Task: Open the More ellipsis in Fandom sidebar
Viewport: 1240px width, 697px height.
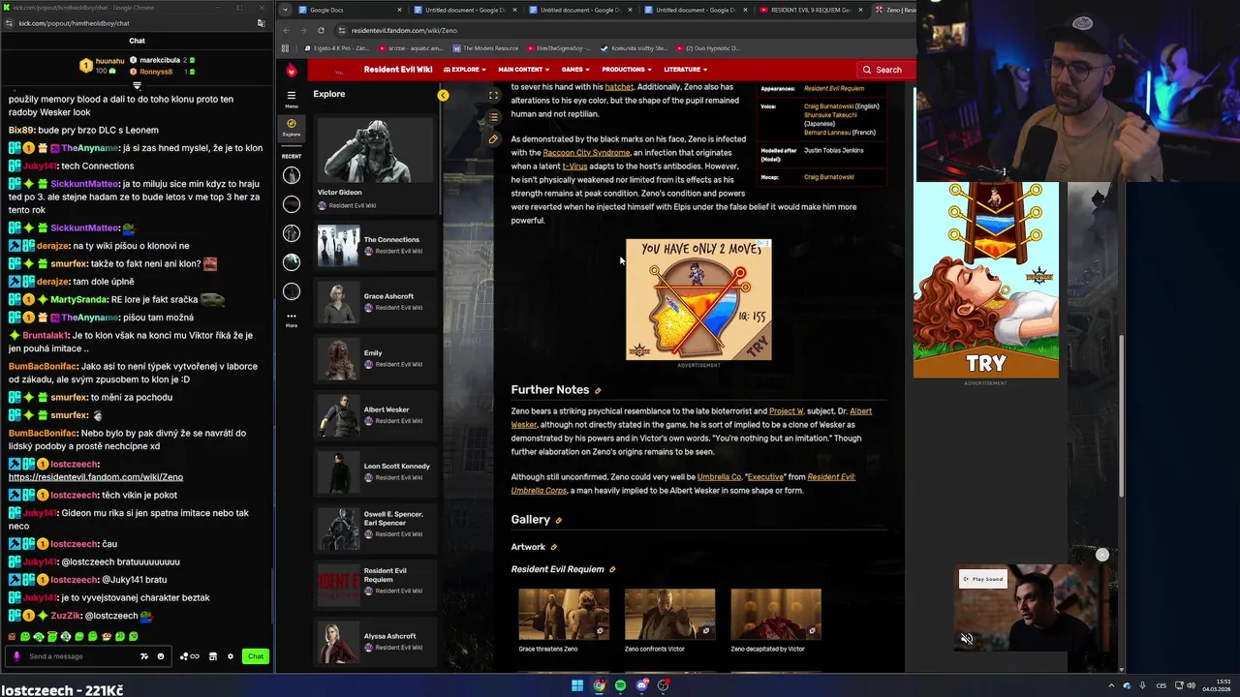Action: coord(291,318)
